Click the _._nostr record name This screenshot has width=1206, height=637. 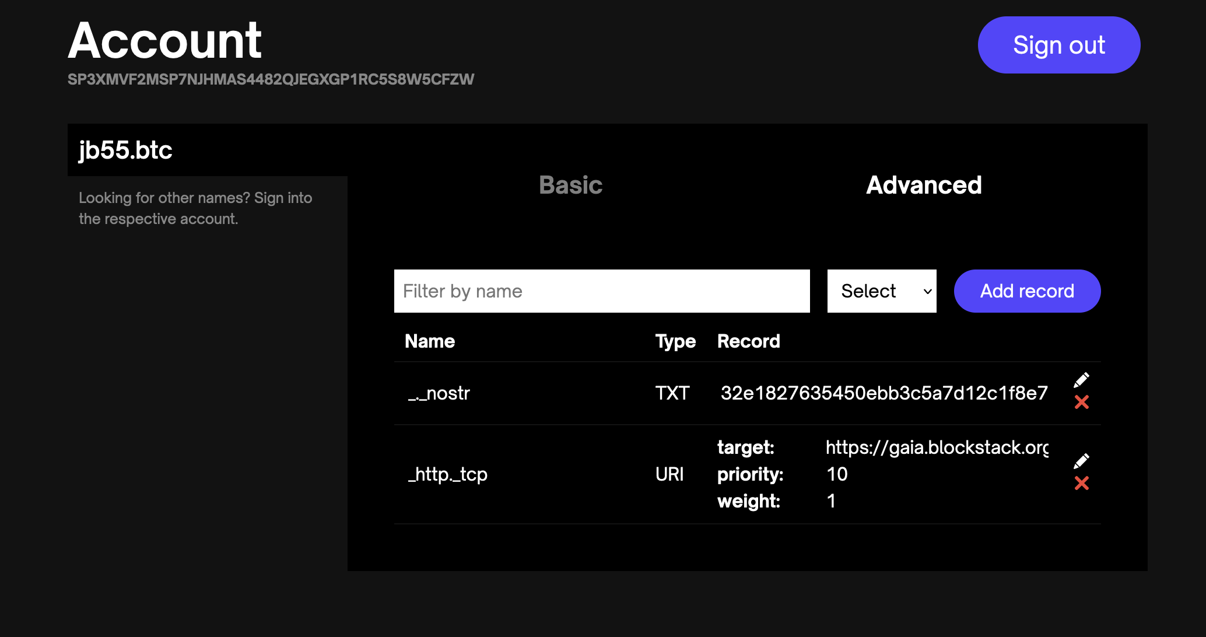(439, 393)
